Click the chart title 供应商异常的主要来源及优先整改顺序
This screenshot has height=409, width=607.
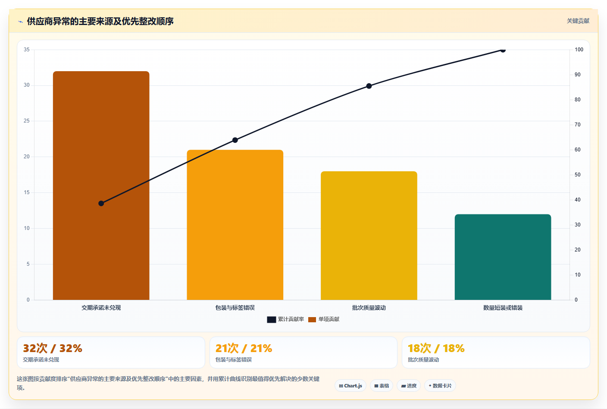[x=100, y=21]
